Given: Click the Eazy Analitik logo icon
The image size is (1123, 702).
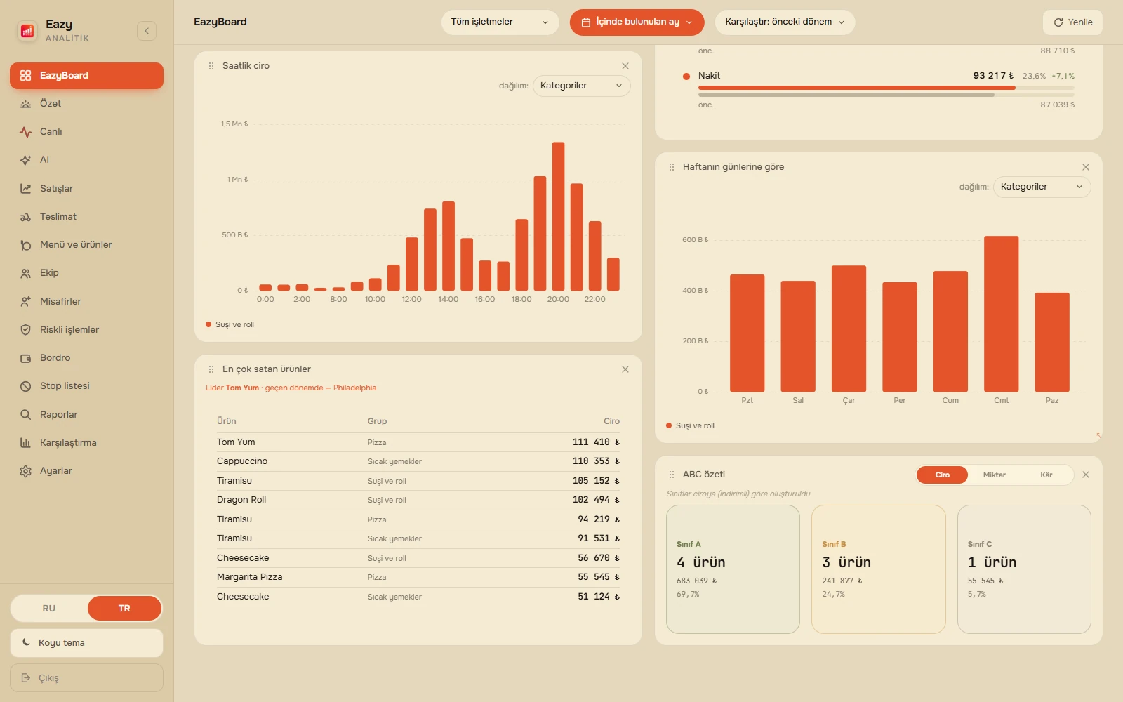Looking at the screenshot, I should tap(27, 31).
